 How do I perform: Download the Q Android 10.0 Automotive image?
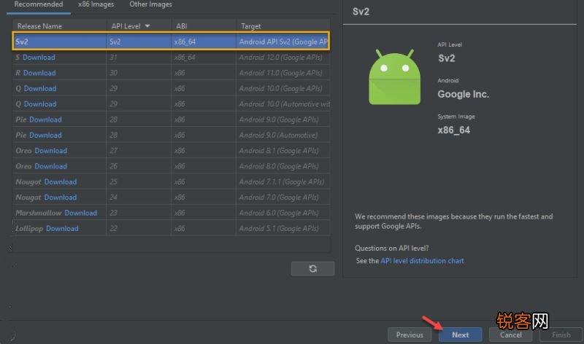coord(40,104)
